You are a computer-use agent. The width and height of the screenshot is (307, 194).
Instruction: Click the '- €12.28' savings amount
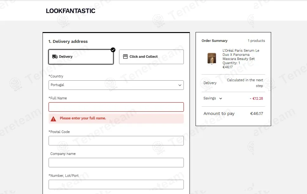[x=256, y=98]
